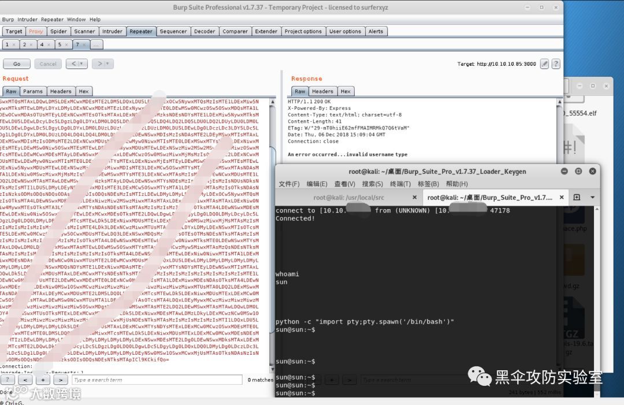The image size is (624, 405).
Task: Click previous match button in request search
Action: click(x=25, y=380)
